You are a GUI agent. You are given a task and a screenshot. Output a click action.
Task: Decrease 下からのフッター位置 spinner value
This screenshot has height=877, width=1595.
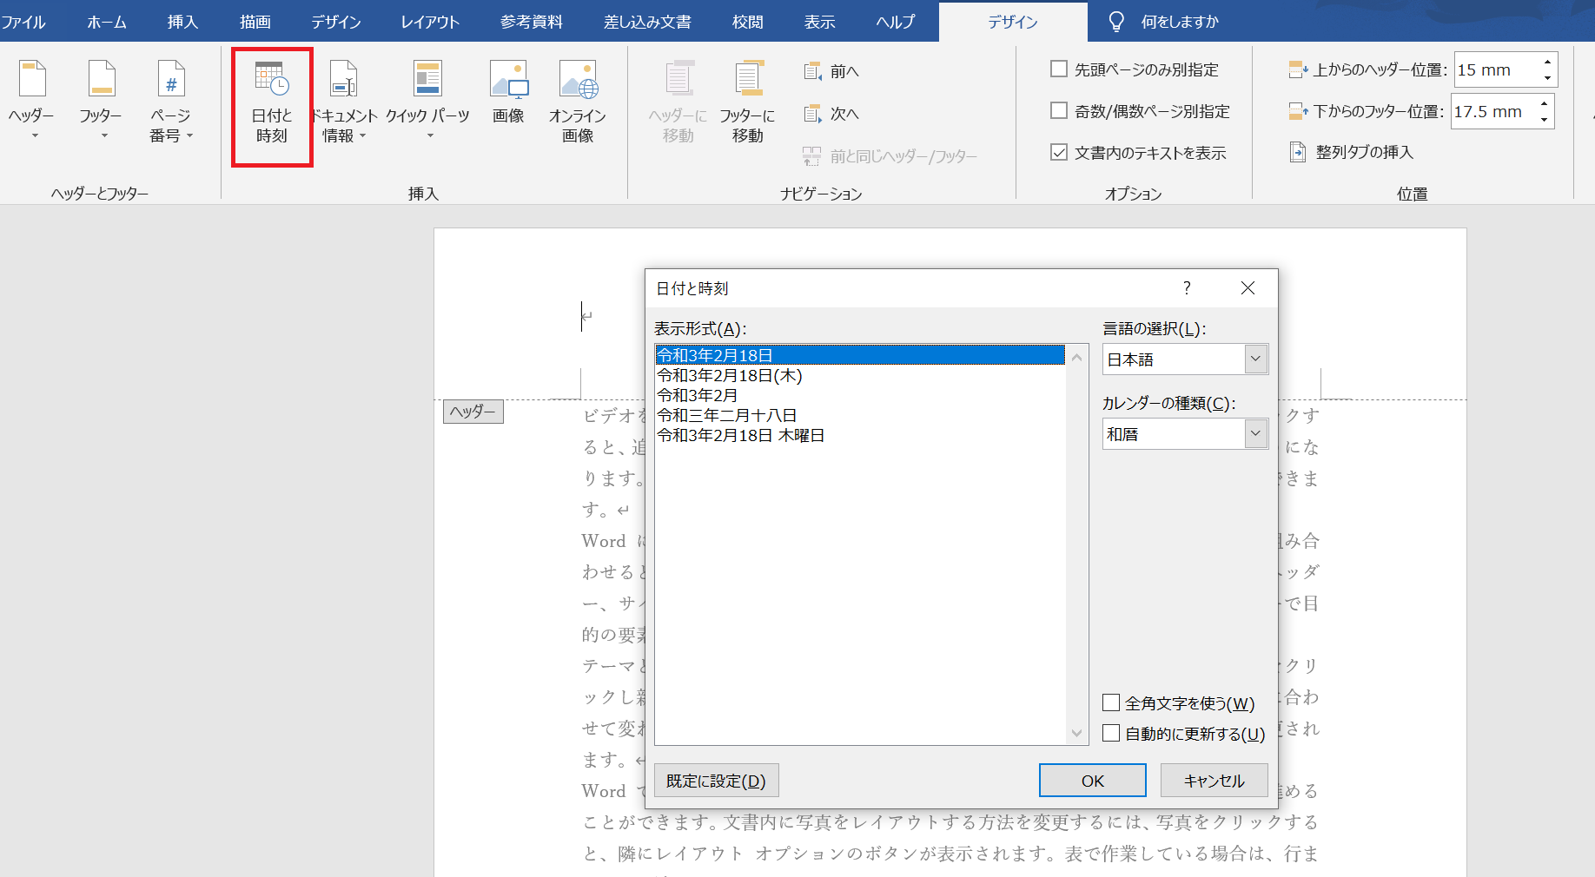tap(1544, 120)
